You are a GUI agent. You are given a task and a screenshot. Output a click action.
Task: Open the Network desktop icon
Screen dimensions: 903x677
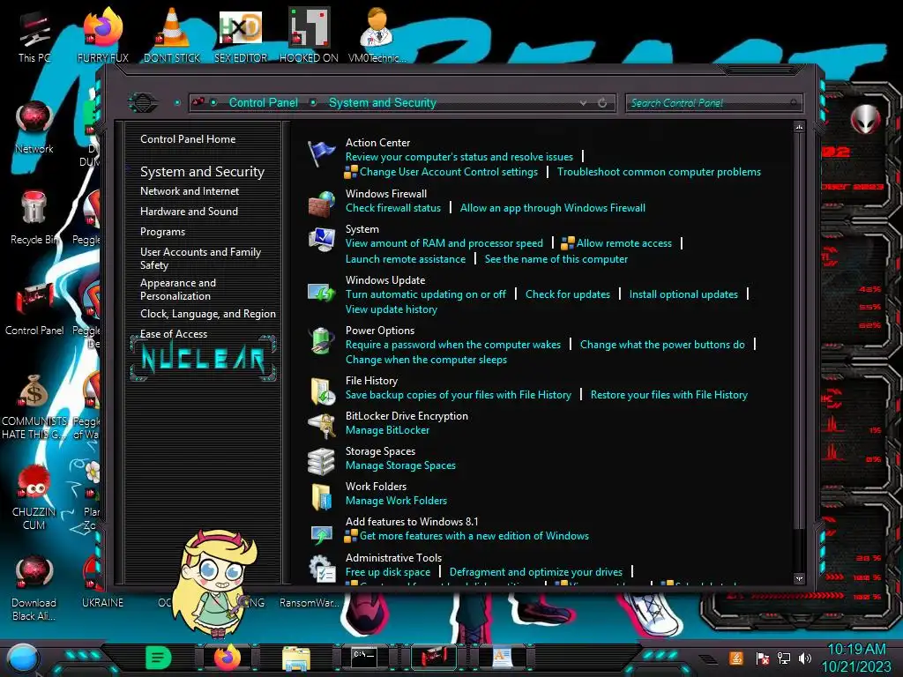pyautogui.click(x=34, y=119)
